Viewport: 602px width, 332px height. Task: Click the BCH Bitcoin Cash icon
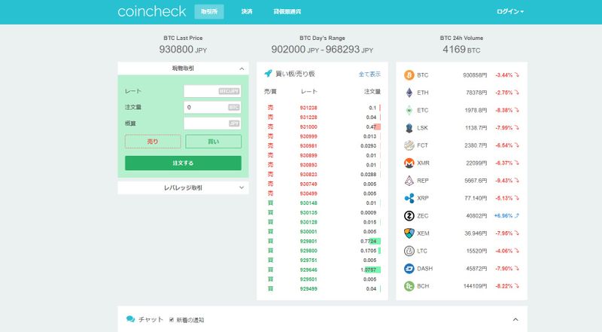[409, 286]
